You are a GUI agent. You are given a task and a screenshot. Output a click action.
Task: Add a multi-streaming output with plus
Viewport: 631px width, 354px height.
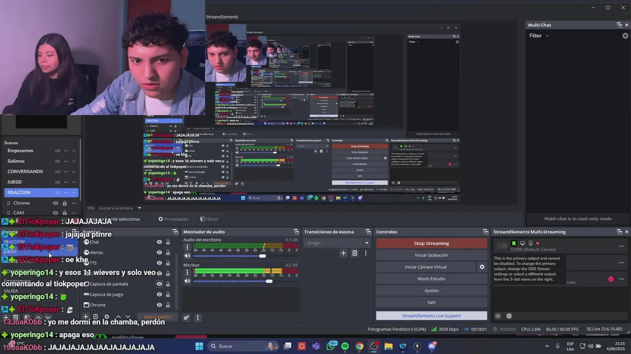pos(497,316)
